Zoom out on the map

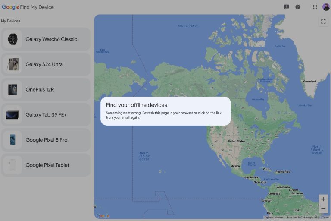point(323,208)
